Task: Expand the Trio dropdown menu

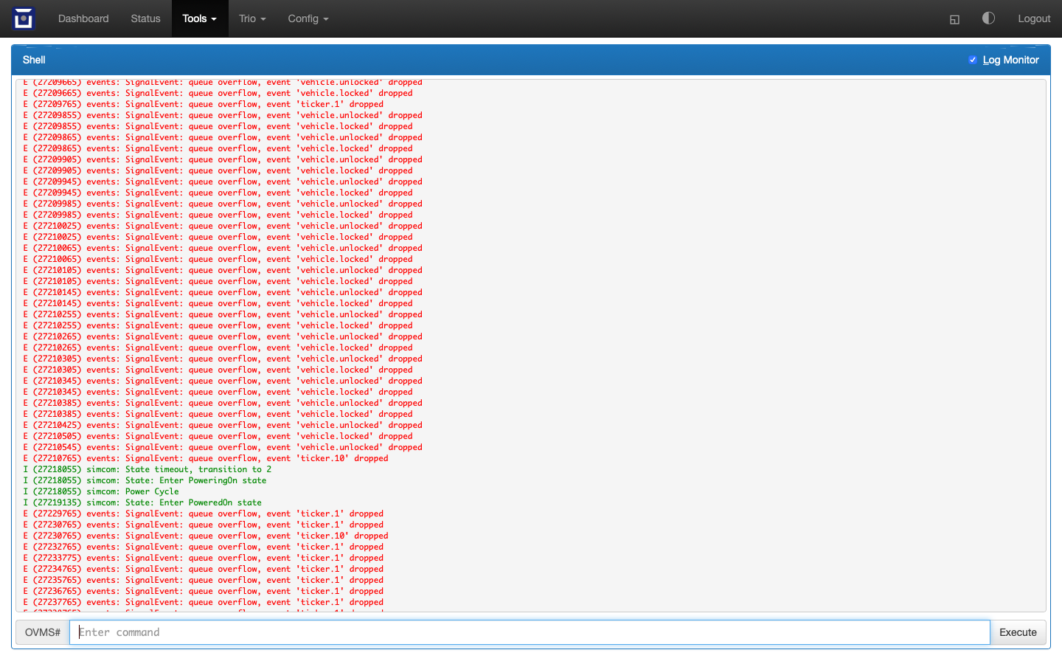Action: 252,18
